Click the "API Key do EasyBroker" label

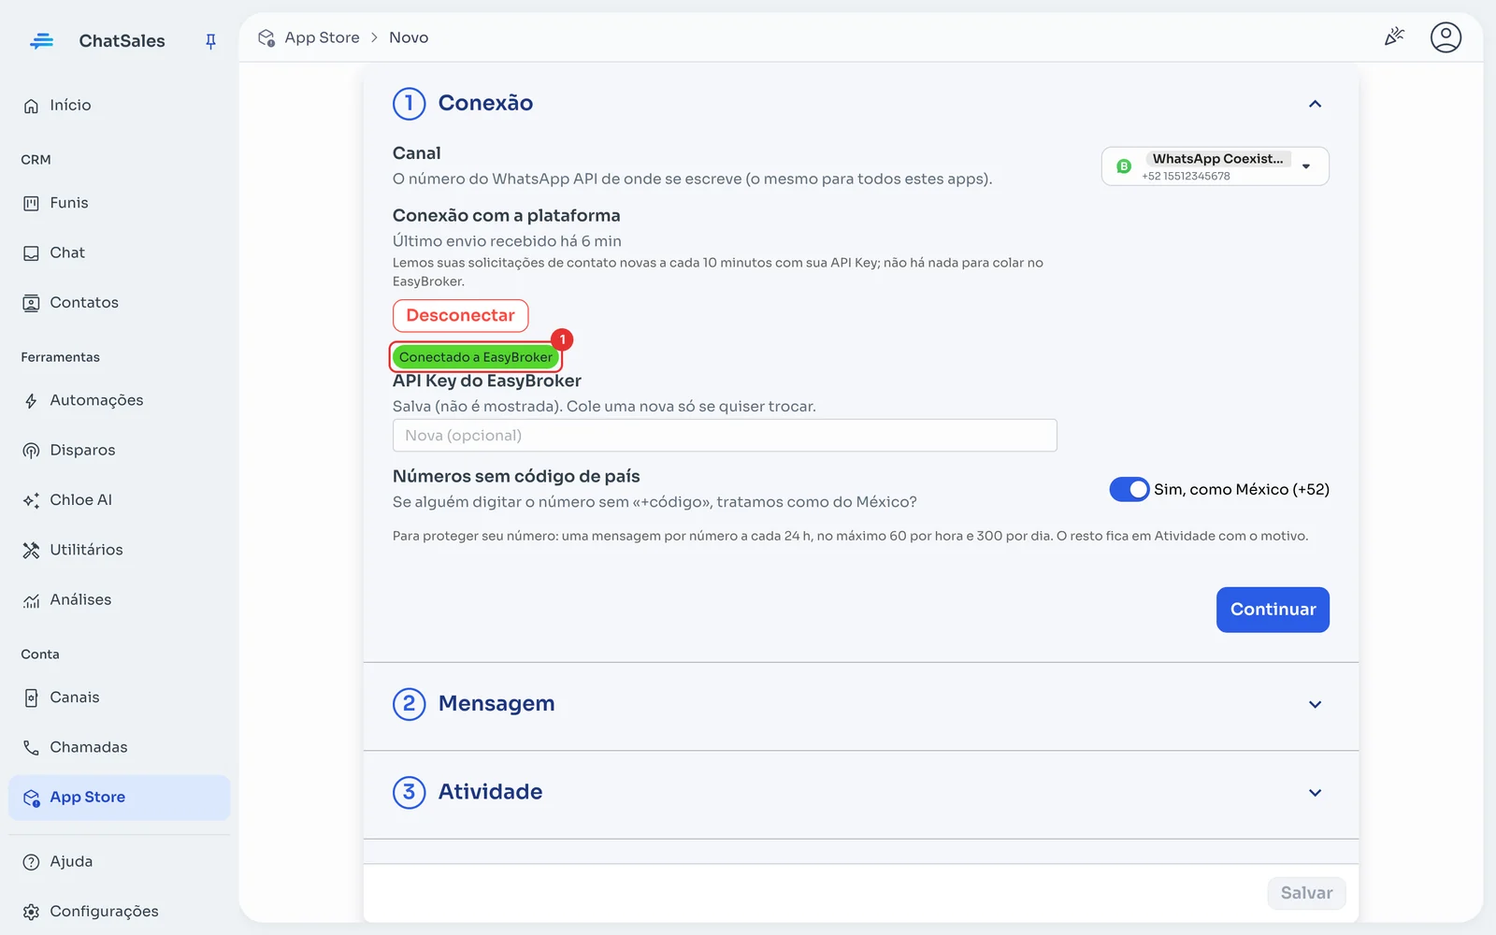pyautogui.click(x=487, y=381)
